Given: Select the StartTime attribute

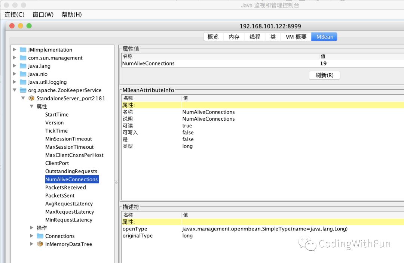Looking at the screenshot, I should pyautogui.click(x=57, y=115).
